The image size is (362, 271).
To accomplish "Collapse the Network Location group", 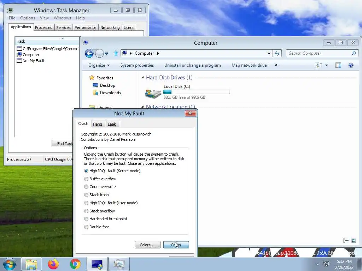I will coord(143,107).
